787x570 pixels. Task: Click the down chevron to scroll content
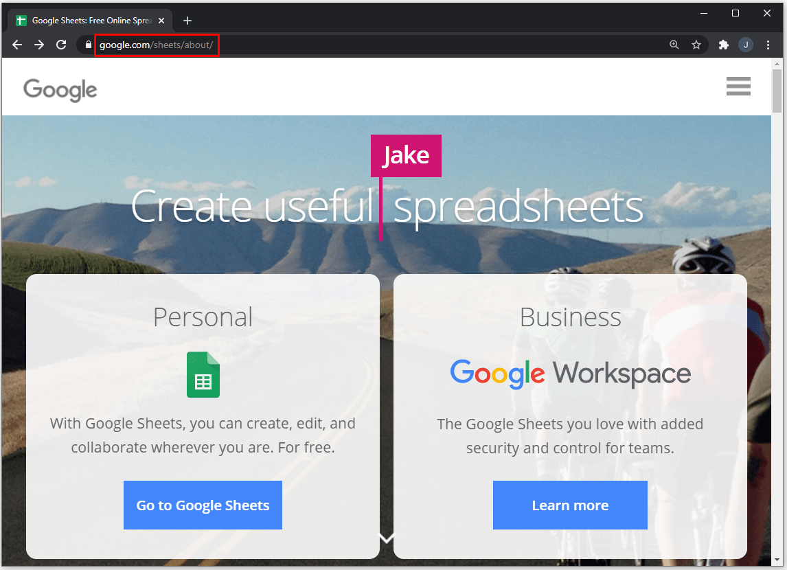387,538
